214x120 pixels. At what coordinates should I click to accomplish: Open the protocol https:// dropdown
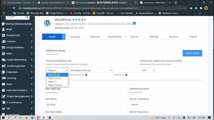(x=57, y=70)
